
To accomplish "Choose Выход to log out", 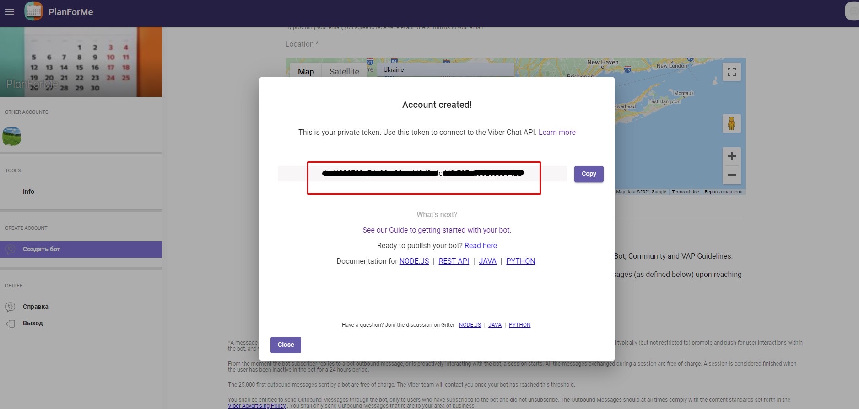I will point(33,323).
